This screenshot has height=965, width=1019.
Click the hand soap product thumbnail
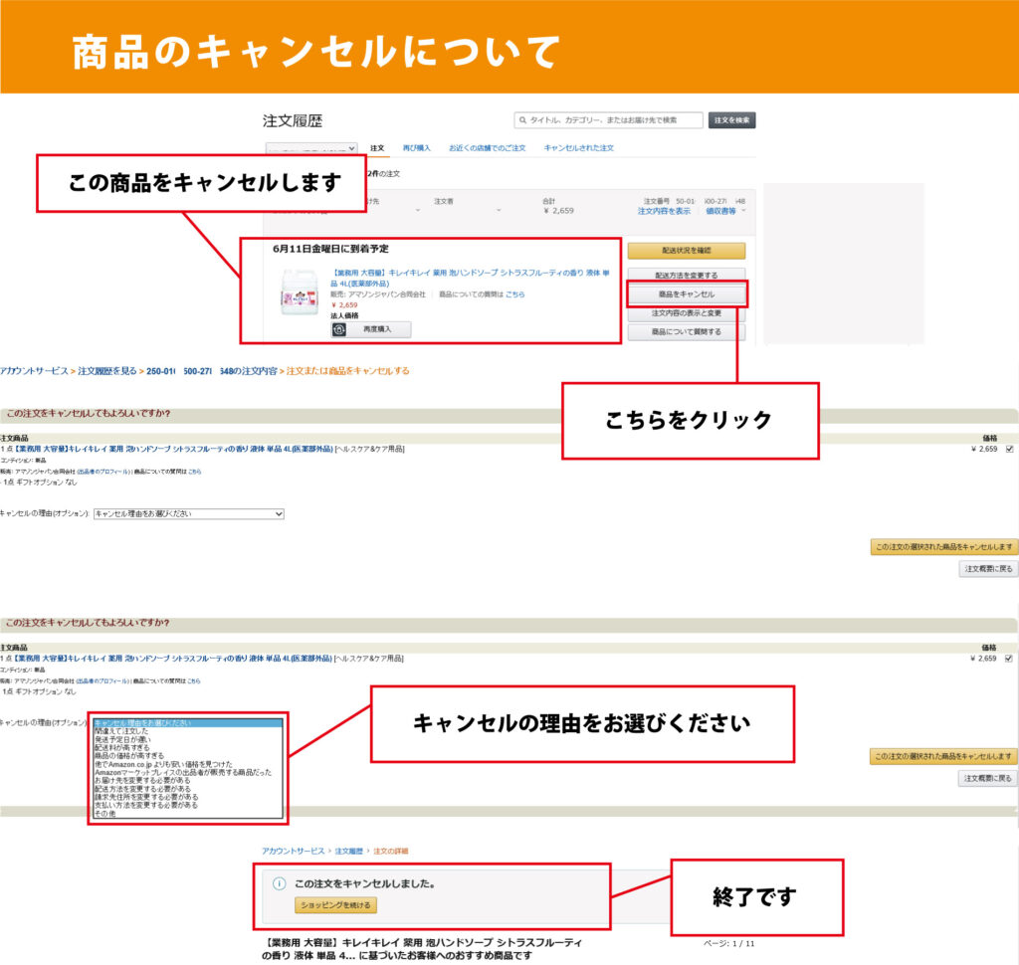click(299, 293)
